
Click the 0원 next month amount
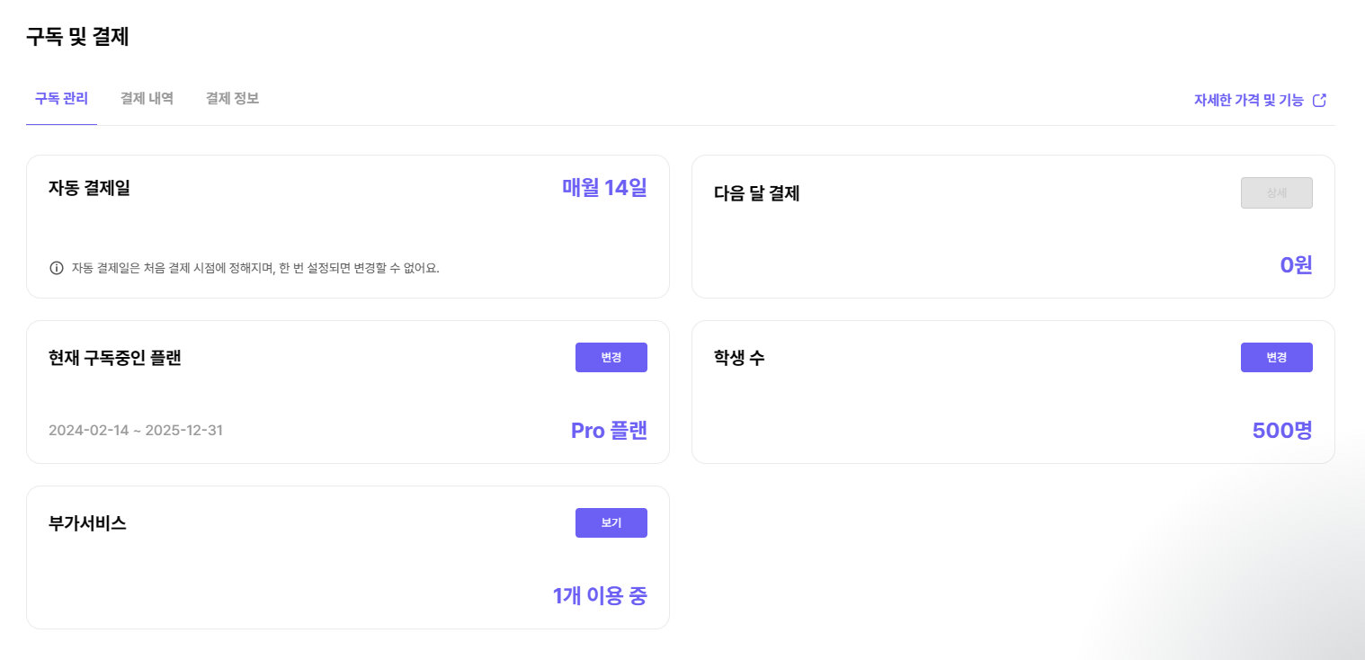(1296, 264)
